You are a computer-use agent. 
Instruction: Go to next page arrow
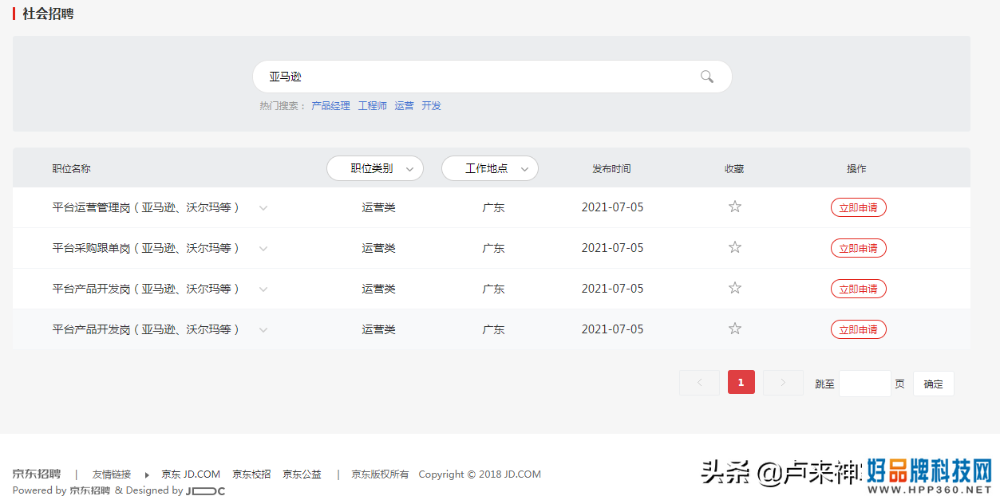(783, 383)
